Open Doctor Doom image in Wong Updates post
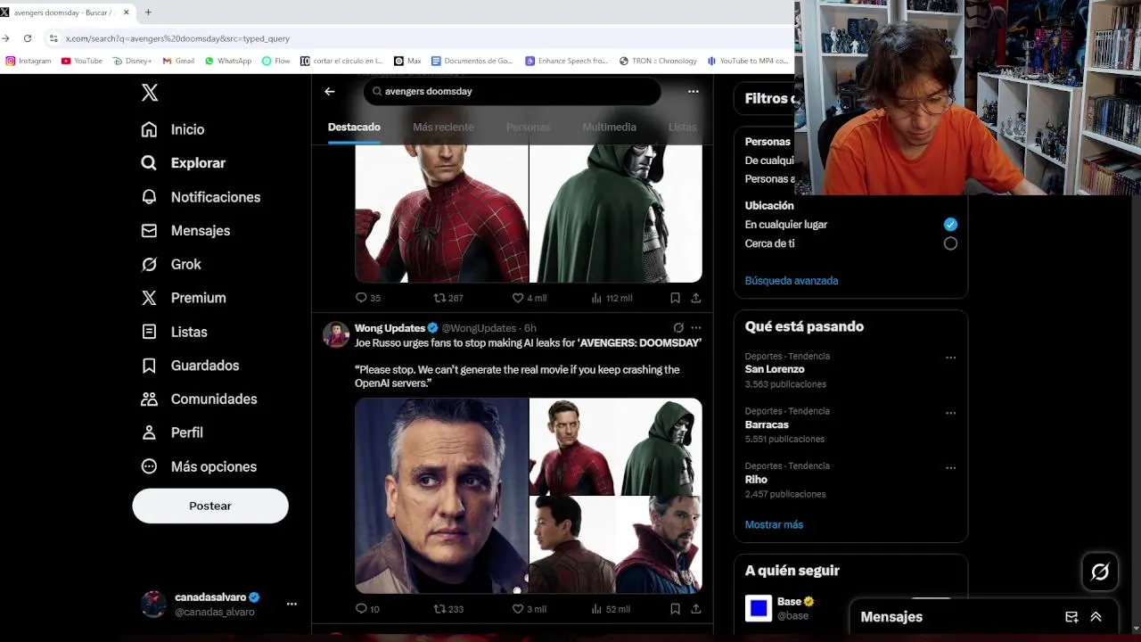The width and height of the screenshot is (1141, 642). pyautogui.click(x=659, y=446)
